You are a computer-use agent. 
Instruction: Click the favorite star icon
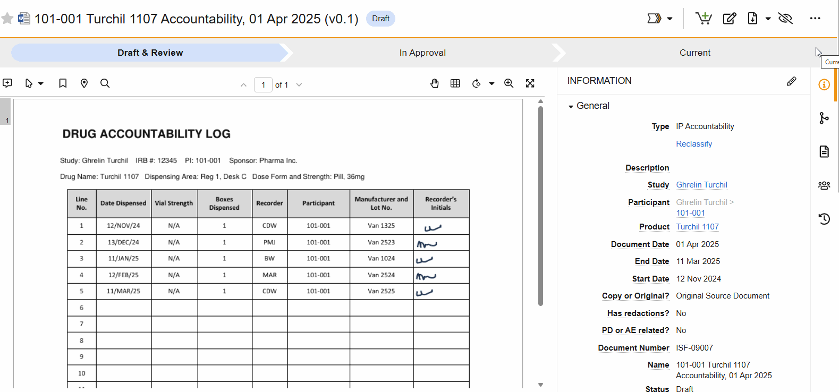(x=7, y=19)
